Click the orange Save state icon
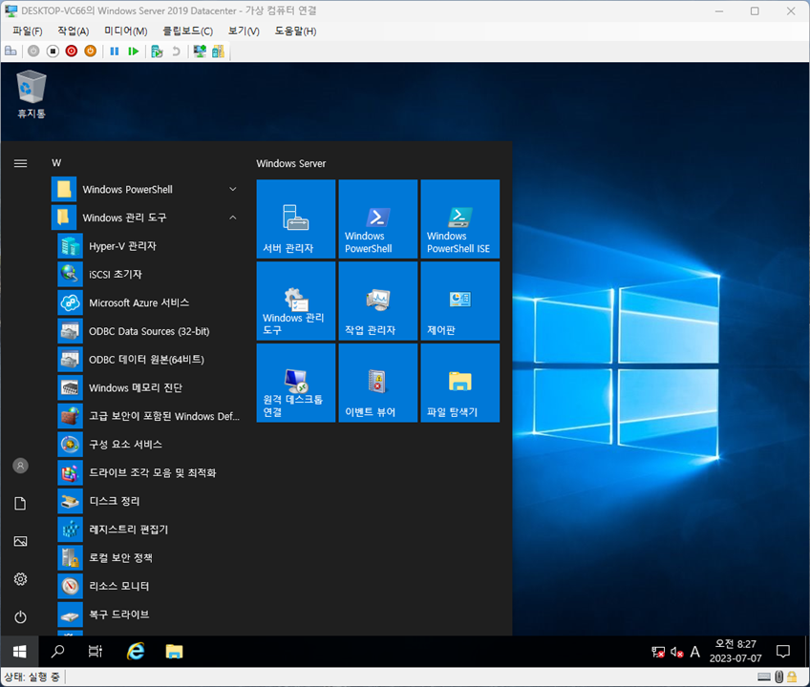Screen dimensions: 810x687 pyautogui.click(x=91, y=52)
